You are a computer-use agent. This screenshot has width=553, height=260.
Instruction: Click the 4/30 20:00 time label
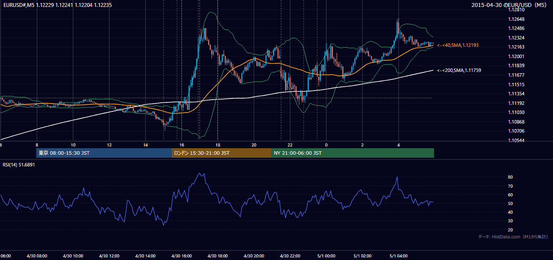click(x=254, y=256)
